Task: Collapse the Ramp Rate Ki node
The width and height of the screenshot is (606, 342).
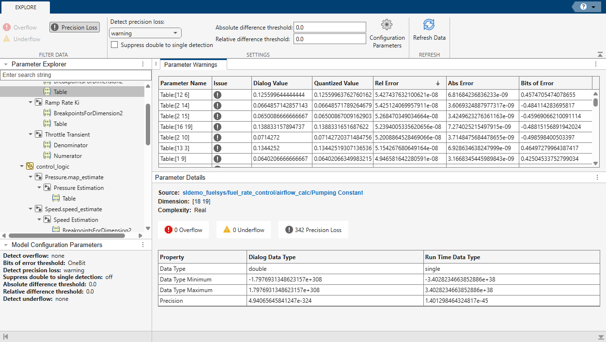Action: [31, 102]
